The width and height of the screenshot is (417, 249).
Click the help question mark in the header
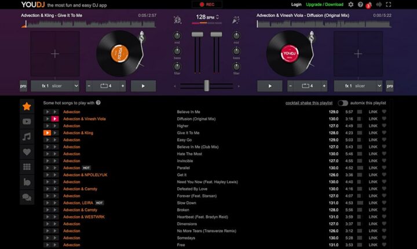click(x=360, y=5)
